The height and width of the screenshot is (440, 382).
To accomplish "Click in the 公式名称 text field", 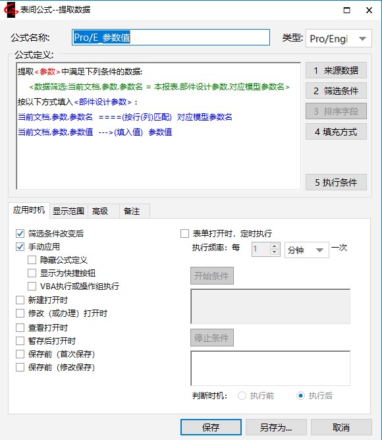I will point(171,38).
